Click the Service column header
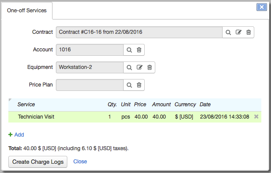Image resolution: width=271 pixels, height=173 pixels. [26, 105]
